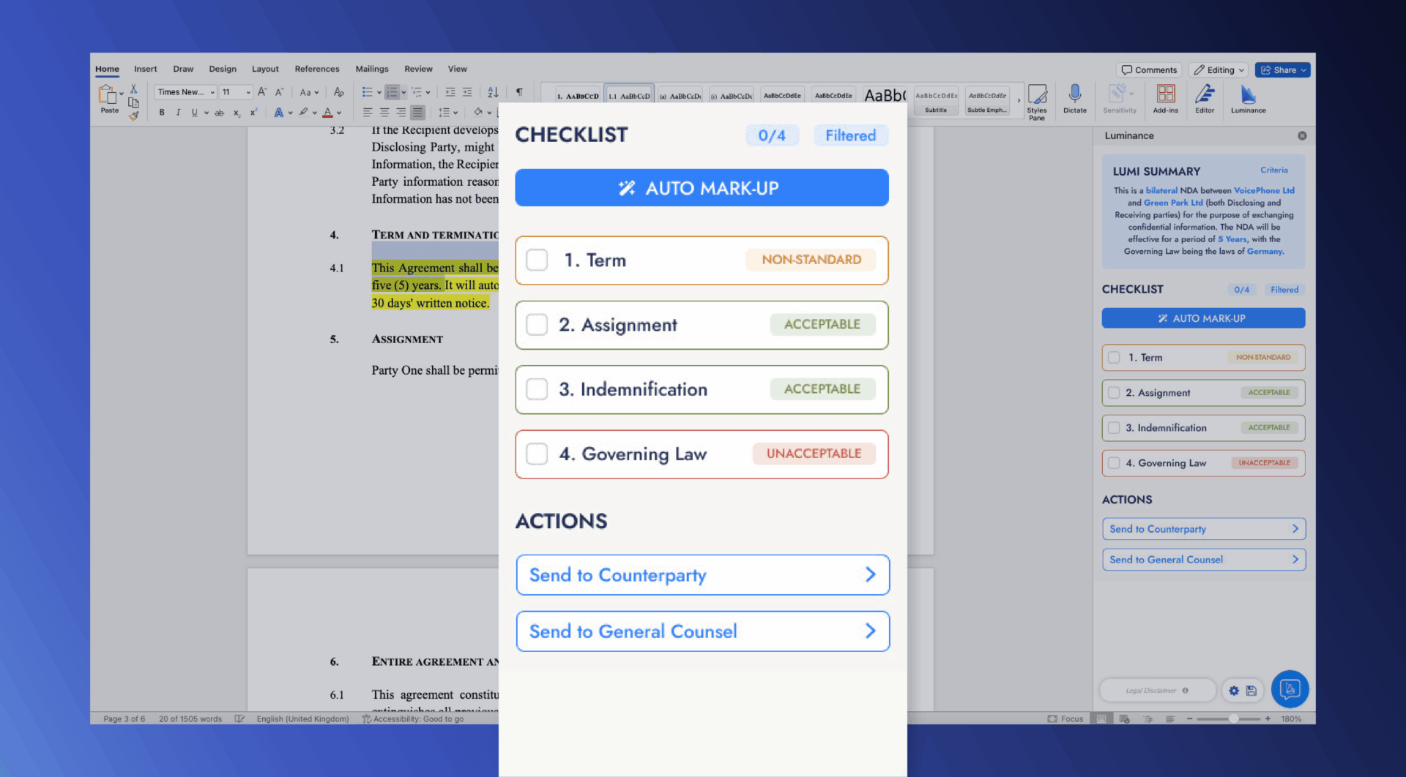This screenshot has width=1406, height=777.
Task: Open the Styles Pane
Action: [1037, 100]
